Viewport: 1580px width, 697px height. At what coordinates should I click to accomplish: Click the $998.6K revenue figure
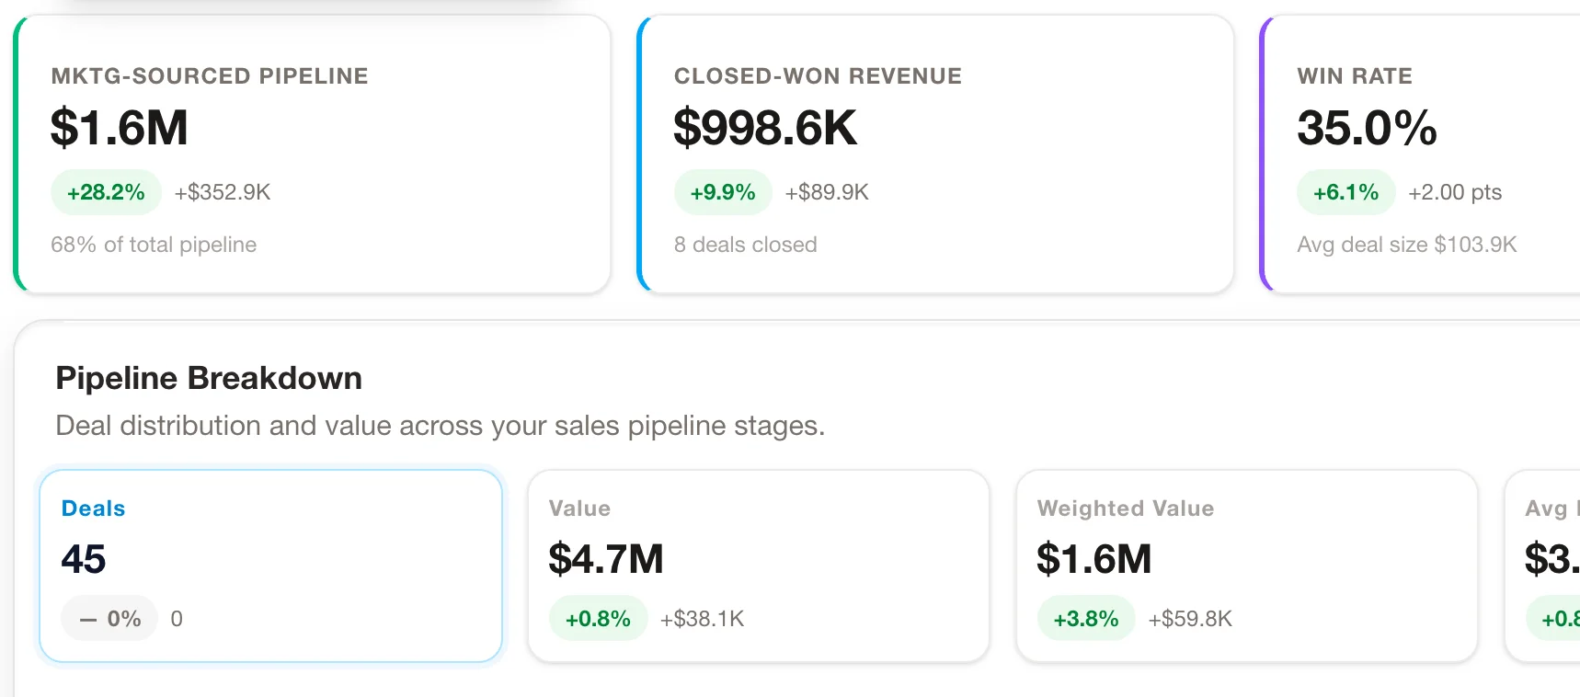(x=765, y=127)
